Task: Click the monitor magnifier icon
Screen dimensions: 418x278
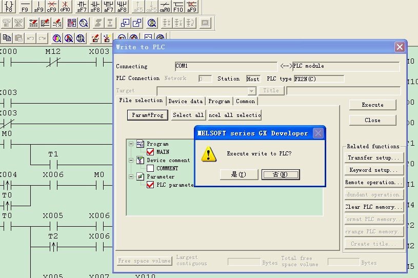Action: pyautogui.click(x=152, y=23)
